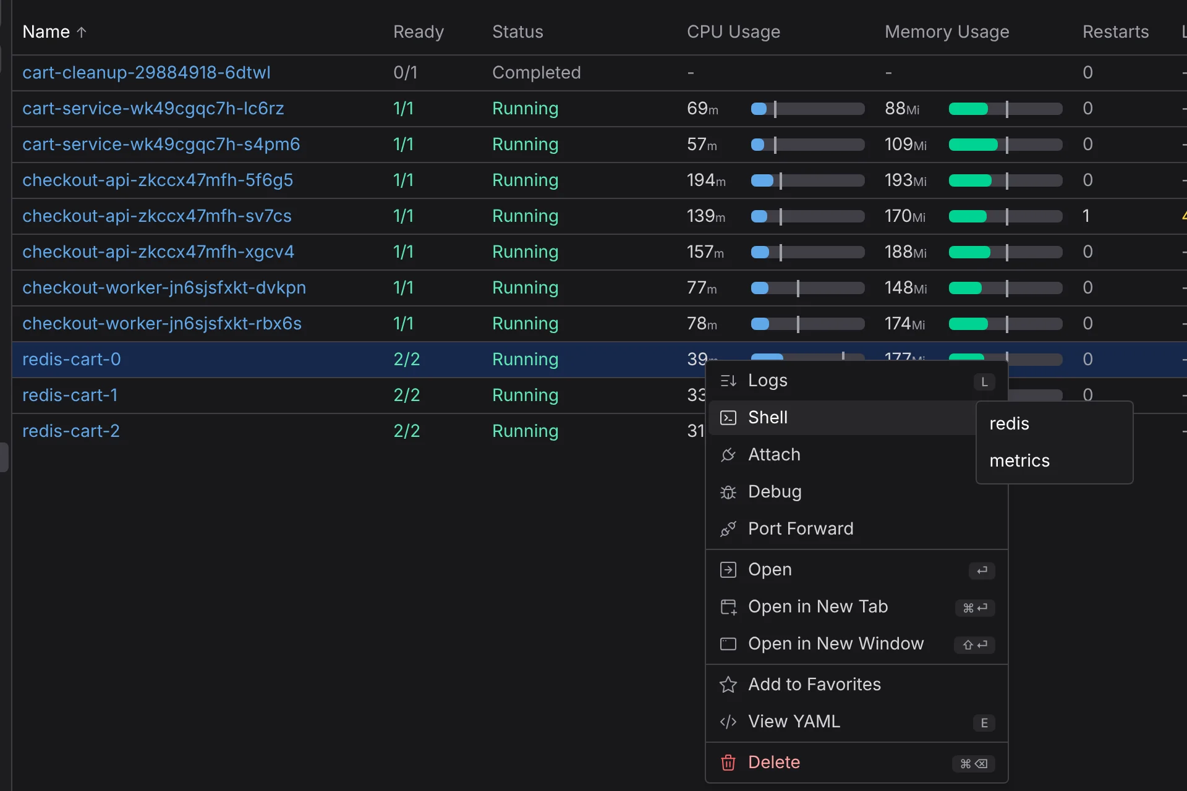Click the Delete trash icon
Screen dimensions: 1187x791
(x=728, y=763)
